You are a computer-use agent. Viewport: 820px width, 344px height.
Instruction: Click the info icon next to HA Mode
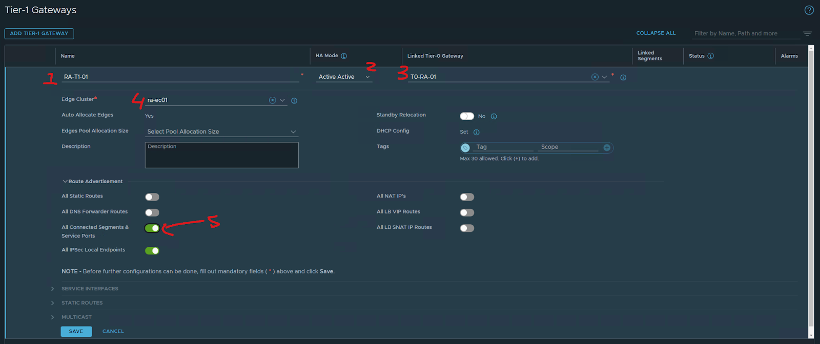[x=344, y=56]
